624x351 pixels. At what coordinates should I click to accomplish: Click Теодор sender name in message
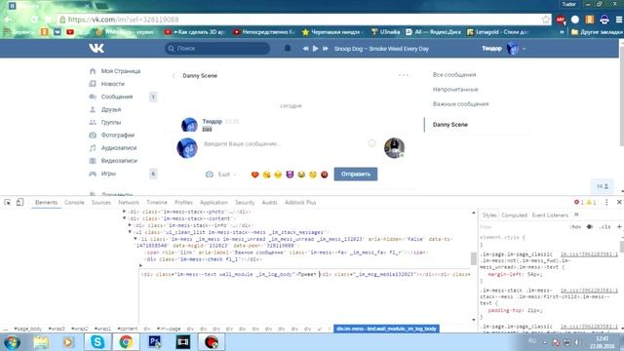click(x=212, y=121)
